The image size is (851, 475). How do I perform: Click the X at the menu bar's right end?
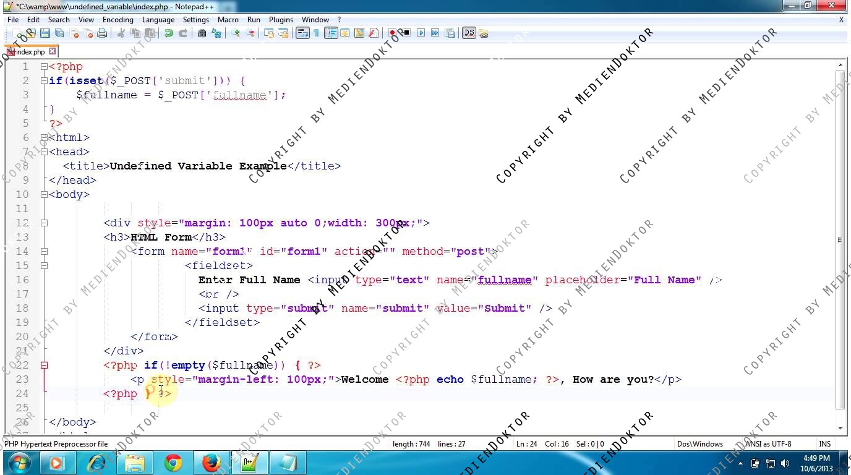click(x=841, y=19)
